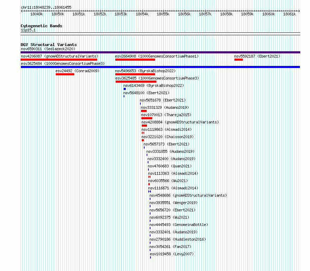
Task: Open nsv1070013 (Thareja2015) variant label
Action: pos(166,115)
